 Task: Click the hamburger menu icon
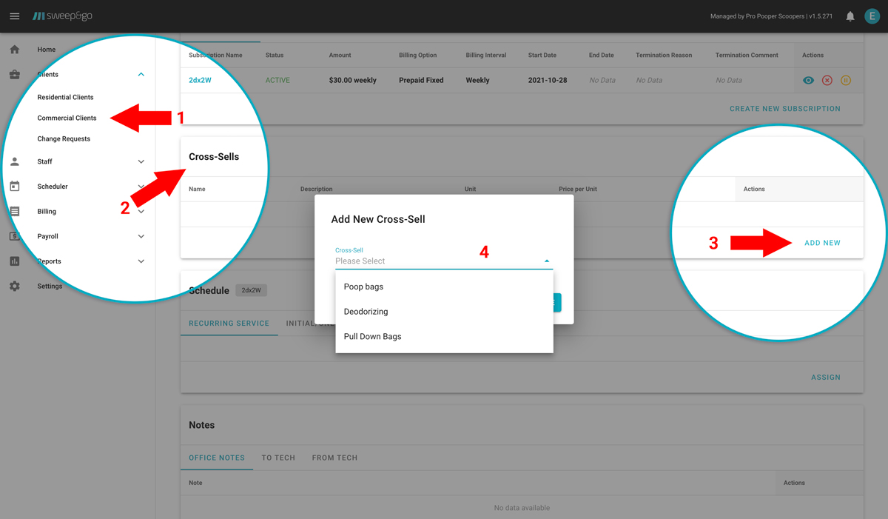point(14,16)
